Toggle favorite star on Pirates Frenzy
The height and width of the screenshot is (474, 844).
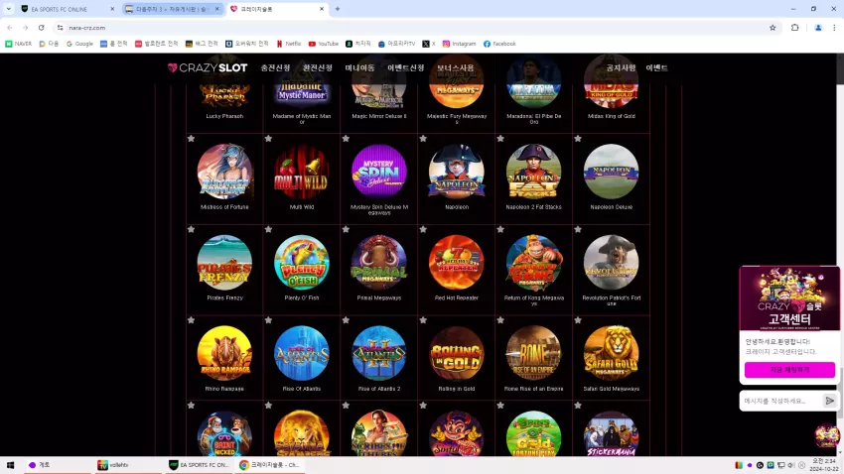[191, 229]
